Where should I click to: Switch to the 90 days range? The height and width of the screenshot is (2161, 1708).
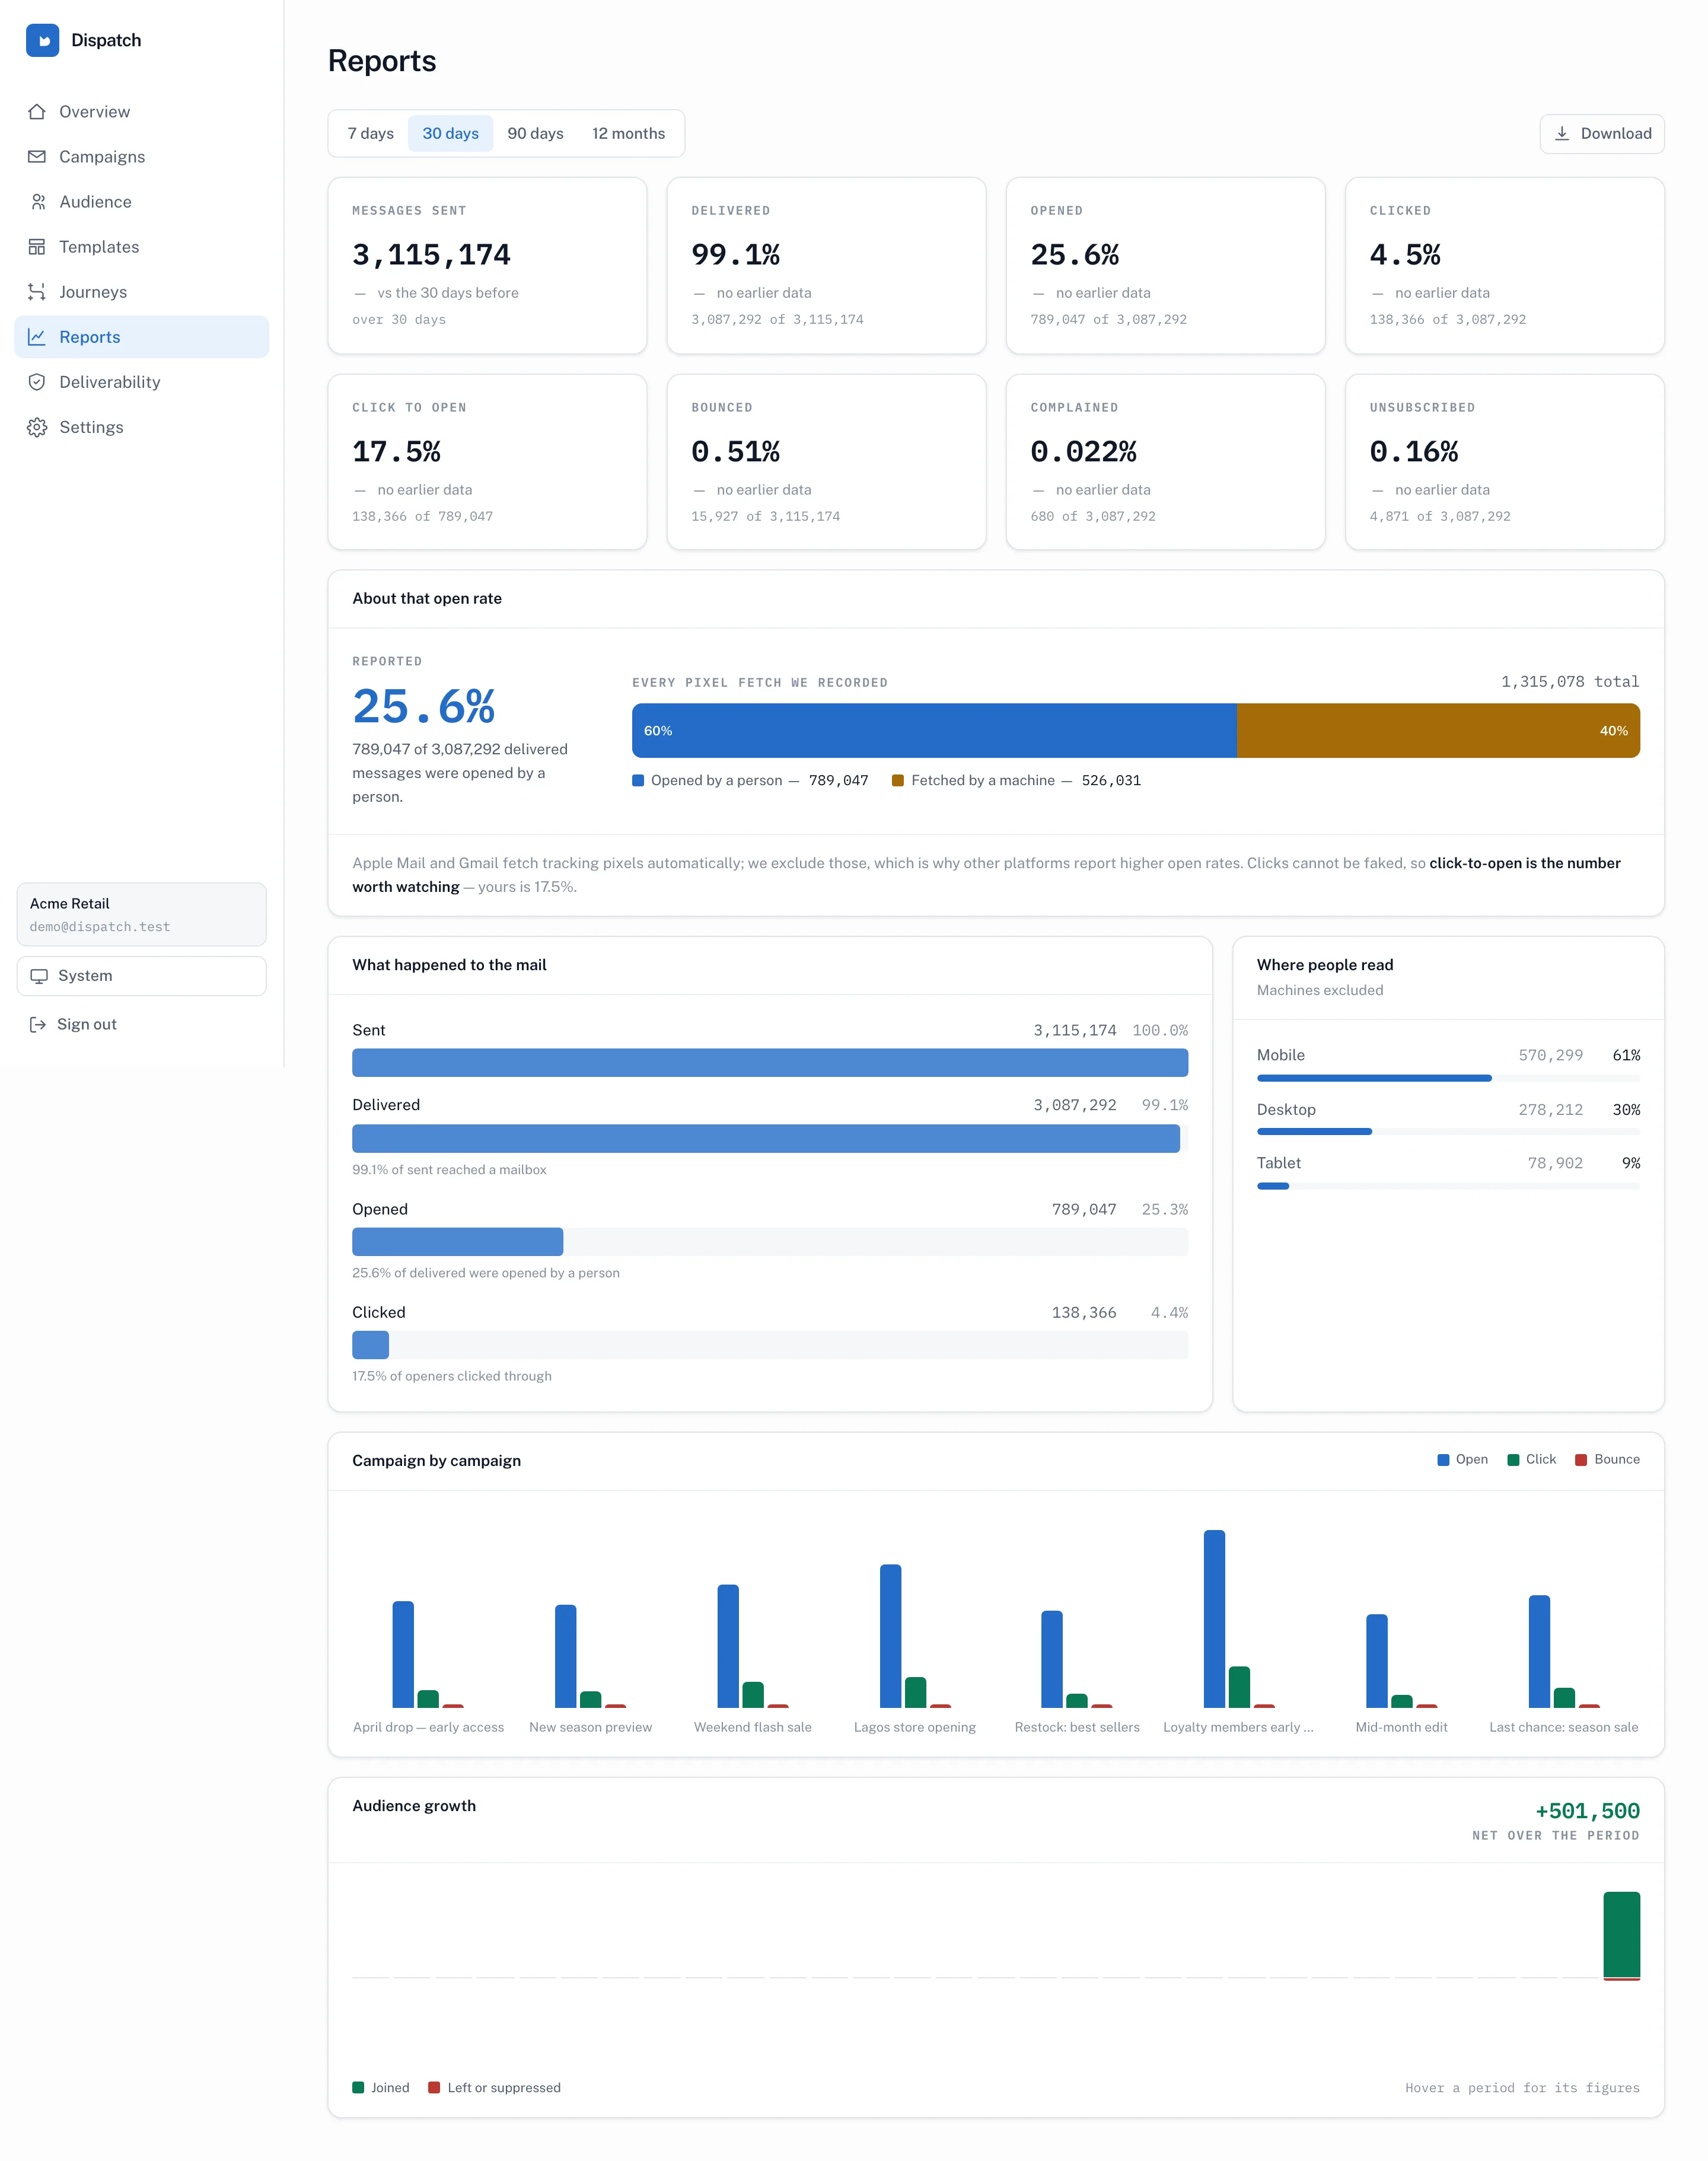[x=535, y=133]
